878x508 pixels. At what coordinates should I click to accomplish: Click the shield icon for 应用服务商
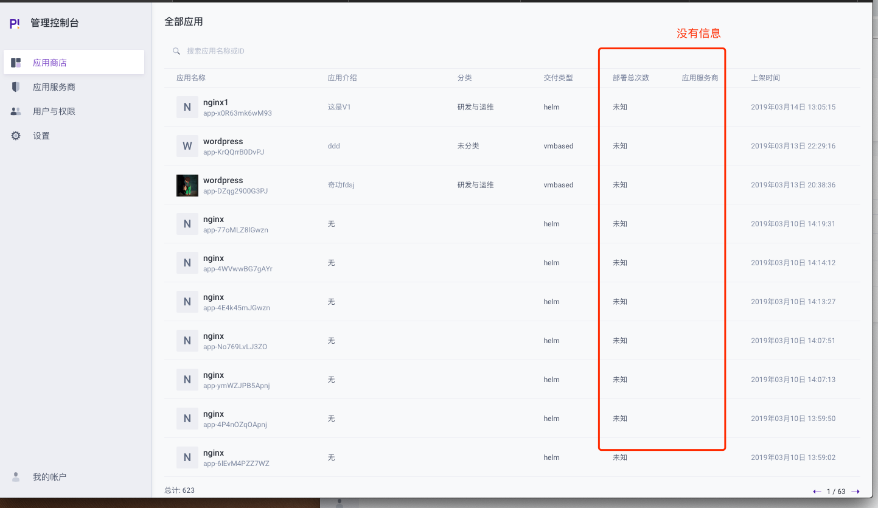tap(16, 87)
